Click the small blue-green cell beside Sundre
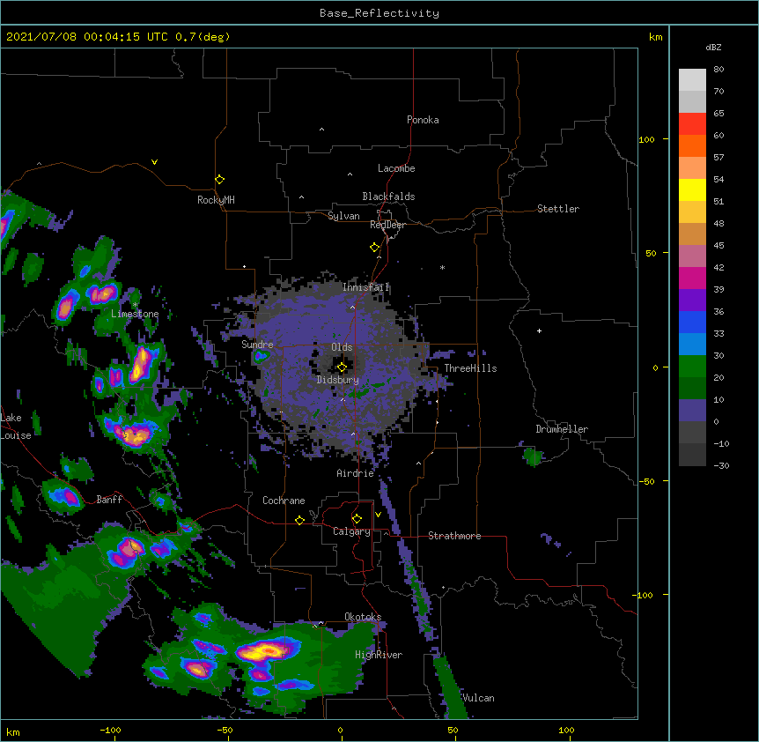The height and width of the screenshot is (742, 759). coord(261,357)
